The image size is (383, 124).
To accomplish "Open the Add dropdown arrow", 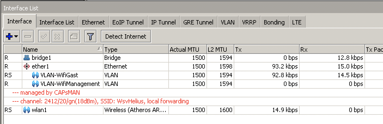I will 16,36.
